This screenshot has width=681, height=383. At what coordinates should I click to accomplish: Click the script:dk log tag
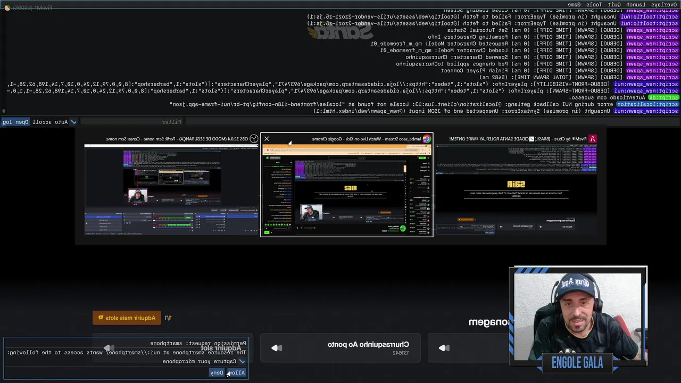click(664, 97)
